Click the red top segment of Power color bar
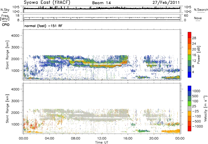Screen dimensions: 208x144 [x=190, y=35]
